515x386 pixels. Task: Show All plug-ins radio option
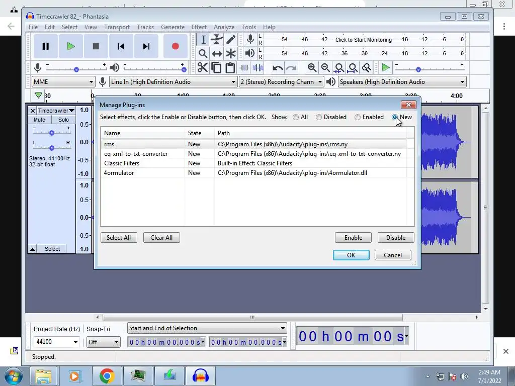pos(296,117)
